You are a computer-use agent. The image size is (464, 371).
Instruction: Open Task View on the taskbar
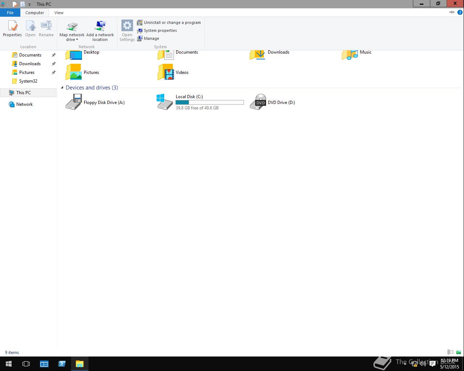point(26,364)
